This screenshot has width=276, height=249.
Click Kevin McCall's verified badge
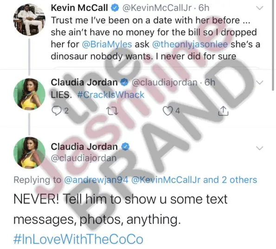[115, 8]
